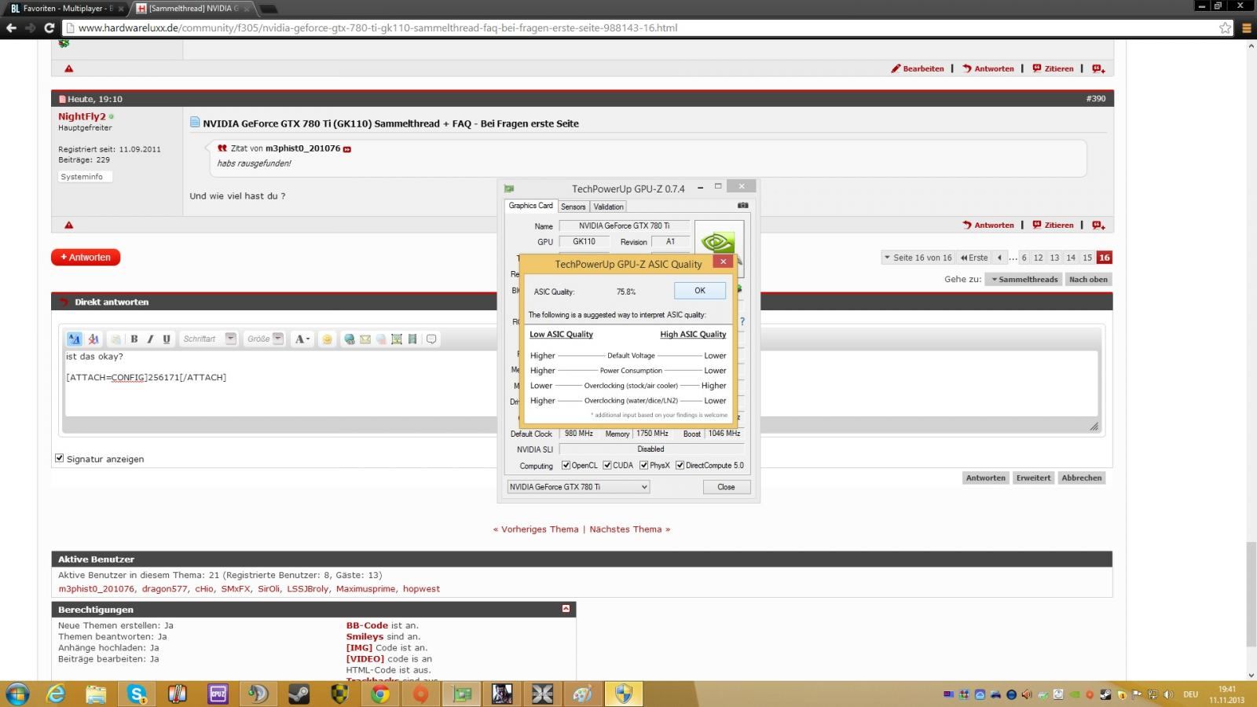Image resolution: width=1257 pixels, height=707 pixels.
Task: Toggle the CUDA checkbox in GPU-Z
Action: (607, 466)
